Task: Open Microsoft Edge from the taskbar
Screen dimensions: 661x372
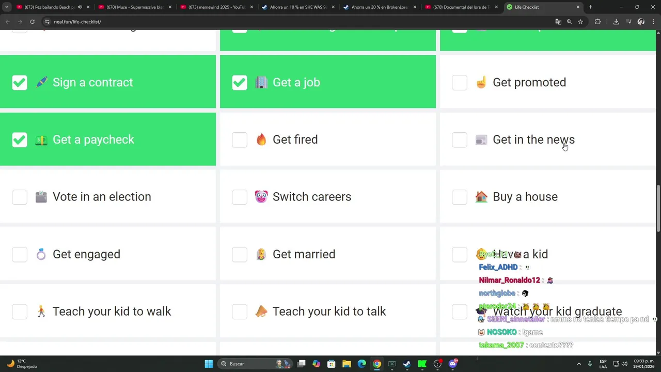Action: [361, 364]
